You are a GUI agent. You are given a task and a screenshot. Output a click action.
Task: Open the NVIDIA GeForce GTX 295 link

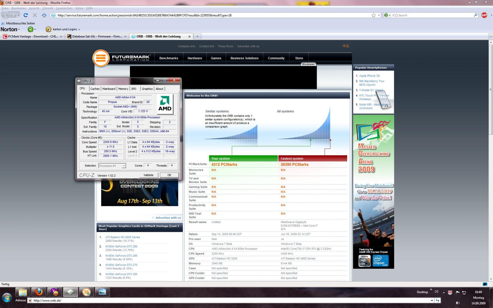tap(121, 256)
